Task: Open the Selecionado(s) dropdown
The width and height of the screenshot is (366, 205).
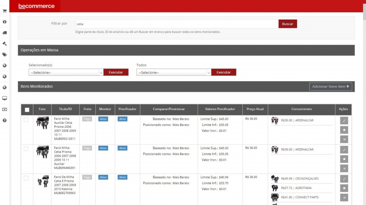Action: (66, 72)
